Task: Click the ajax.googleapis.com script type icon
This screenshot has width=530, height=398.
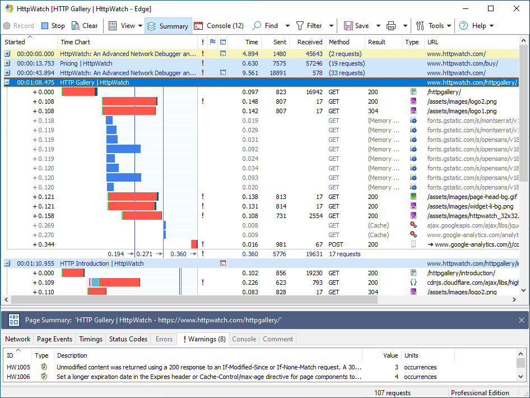Action: [413, 225]
